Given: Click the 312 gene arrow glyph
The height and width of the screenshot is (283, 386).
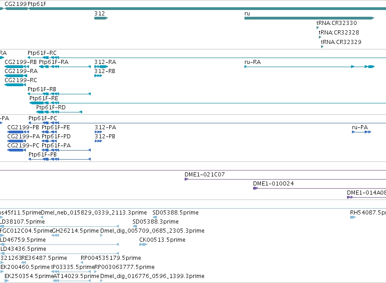Looking at the screenshot, I should click(101, 18).
